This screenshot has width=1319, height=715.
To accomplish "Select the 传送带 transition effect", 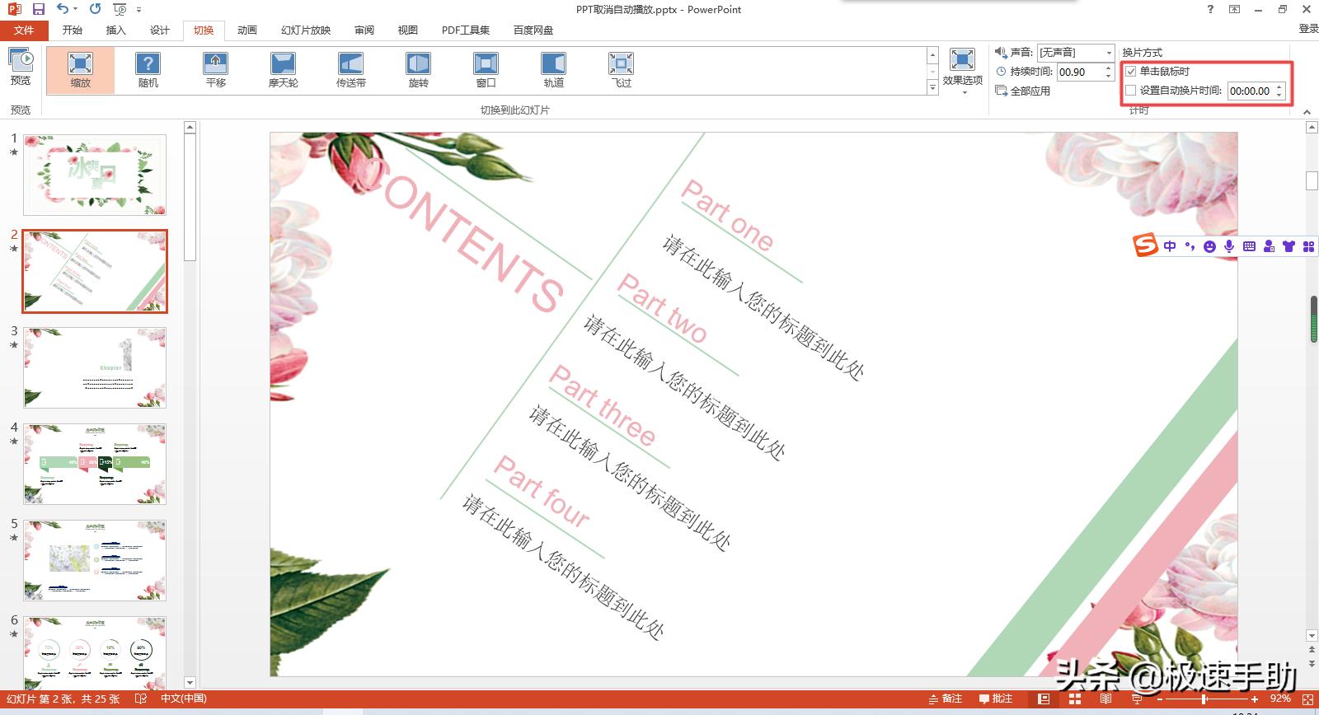I will 351,70.
